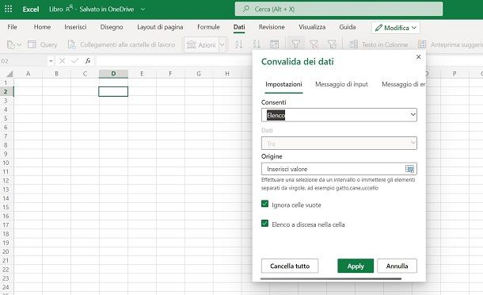Expand the Azioni data types gallery

pos(222,44)
